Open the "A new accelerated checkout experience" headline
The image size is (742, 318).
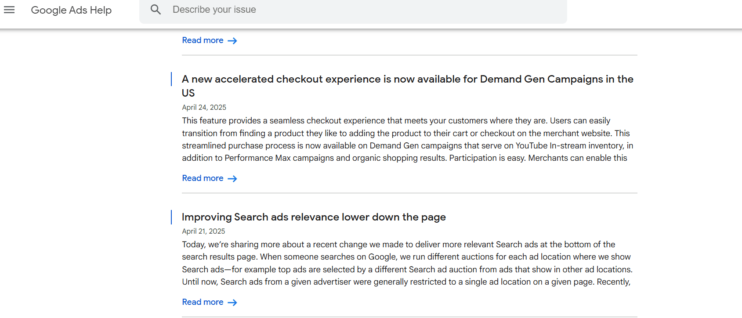(407, 79)
